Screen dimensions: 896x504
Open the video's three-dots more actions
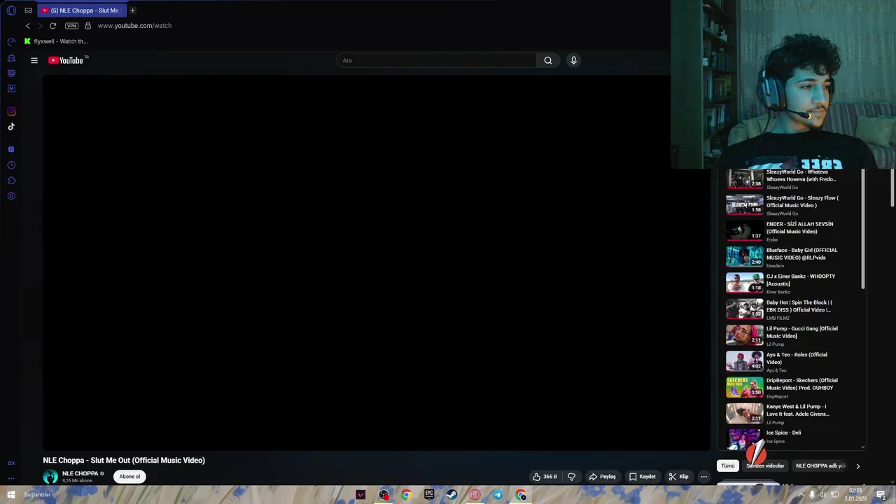coord(704,477)
